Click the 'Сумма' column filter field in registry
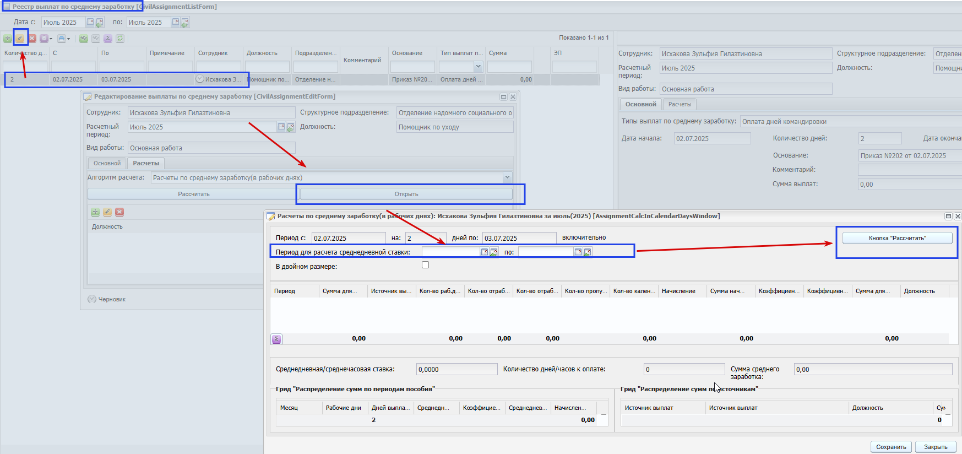The image size is (962, 454). (x=509, y=67)
